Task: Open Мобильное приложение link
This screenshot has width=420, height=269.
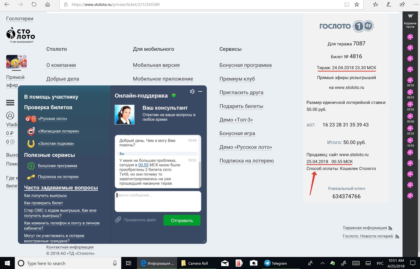Action: click(x=163, y=79)
